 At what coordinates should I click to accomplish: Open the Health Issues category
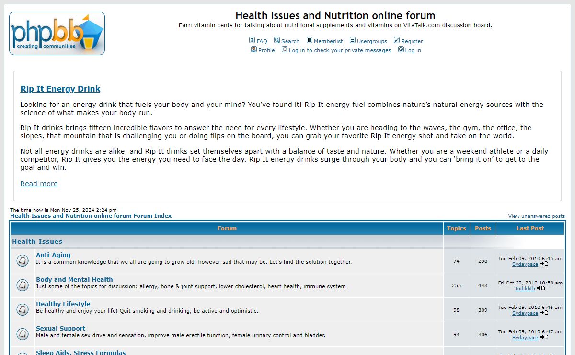pos(37,242)
